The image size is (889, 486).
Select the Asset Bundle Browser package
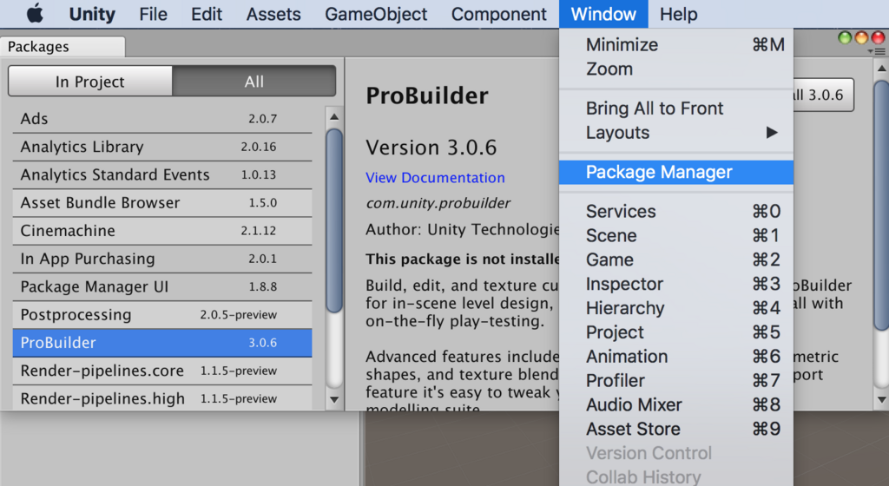coord(162,203)
